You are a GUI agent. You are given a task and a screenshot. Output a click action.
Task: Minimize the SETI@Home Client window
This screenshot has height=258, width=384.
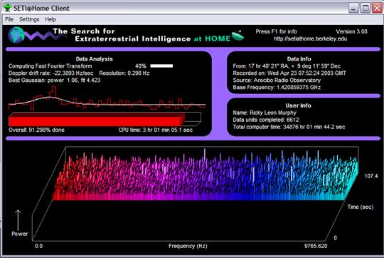click(x=353, y=8)
